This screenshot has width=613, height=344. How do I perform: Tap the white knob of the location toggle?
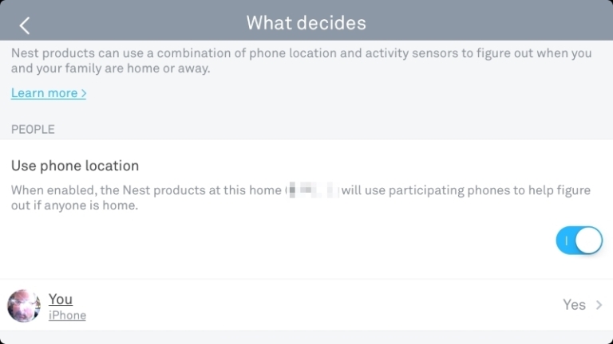(588, 240)
